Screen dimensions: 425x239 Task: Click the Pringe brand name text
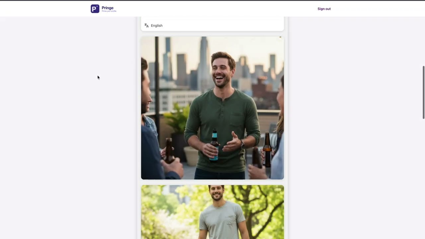[x=108, y=8]
